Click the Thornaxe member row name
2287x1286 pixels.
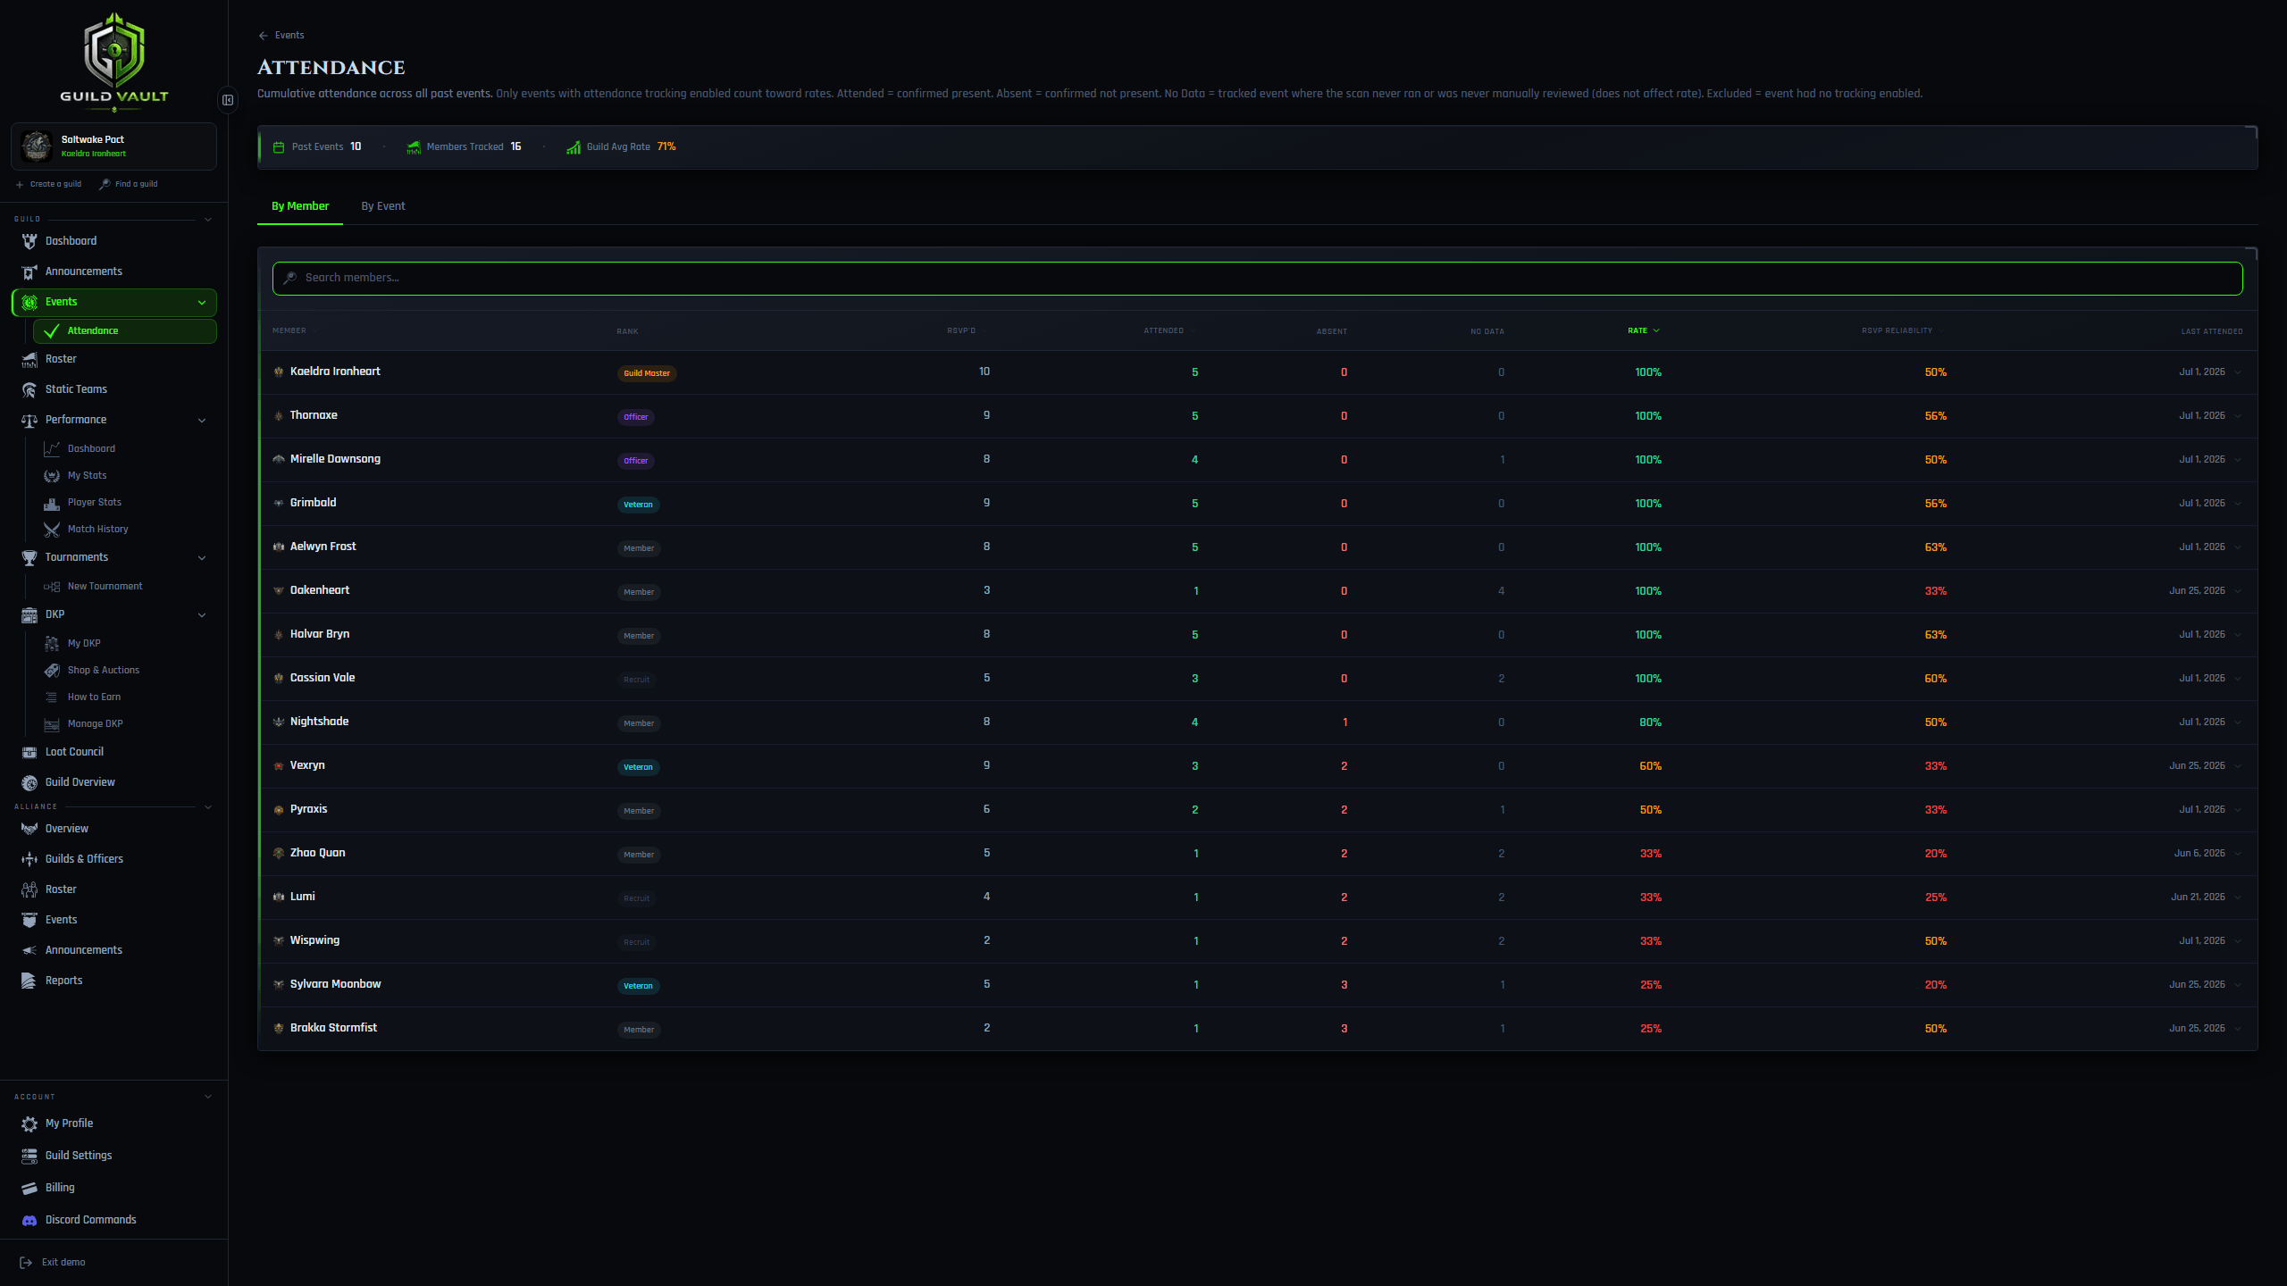tap(314, 415)
